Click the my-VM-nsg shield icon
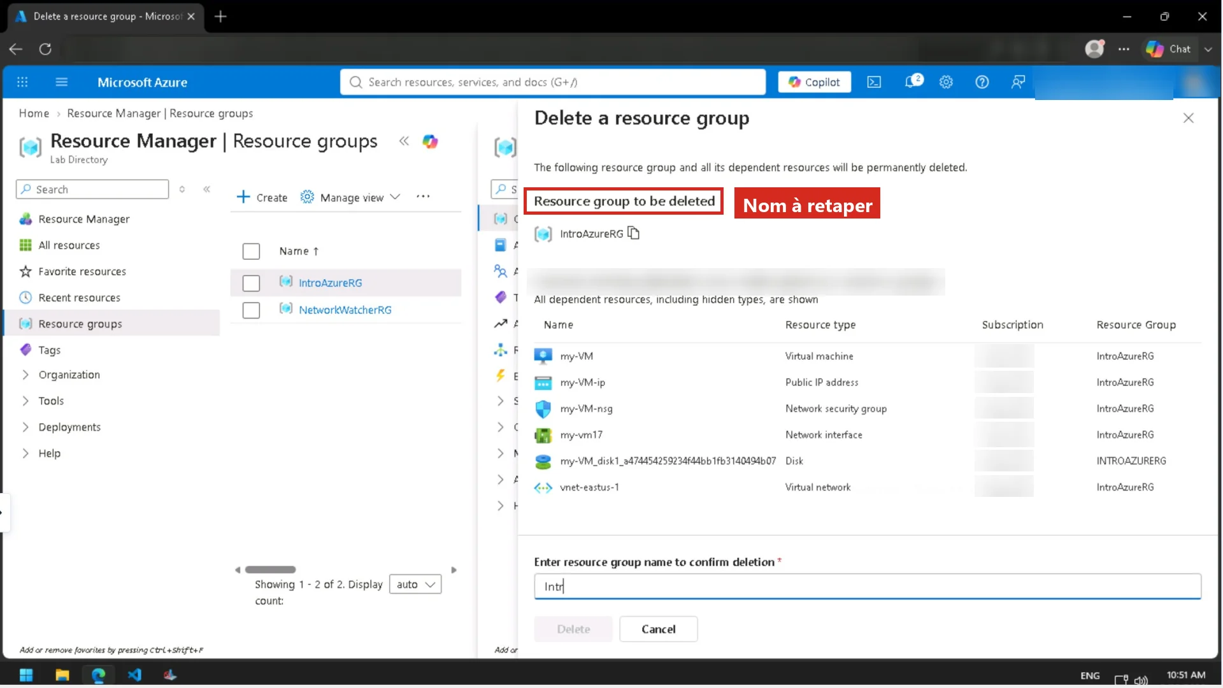1223x688 pixels. tap(543, 408)
